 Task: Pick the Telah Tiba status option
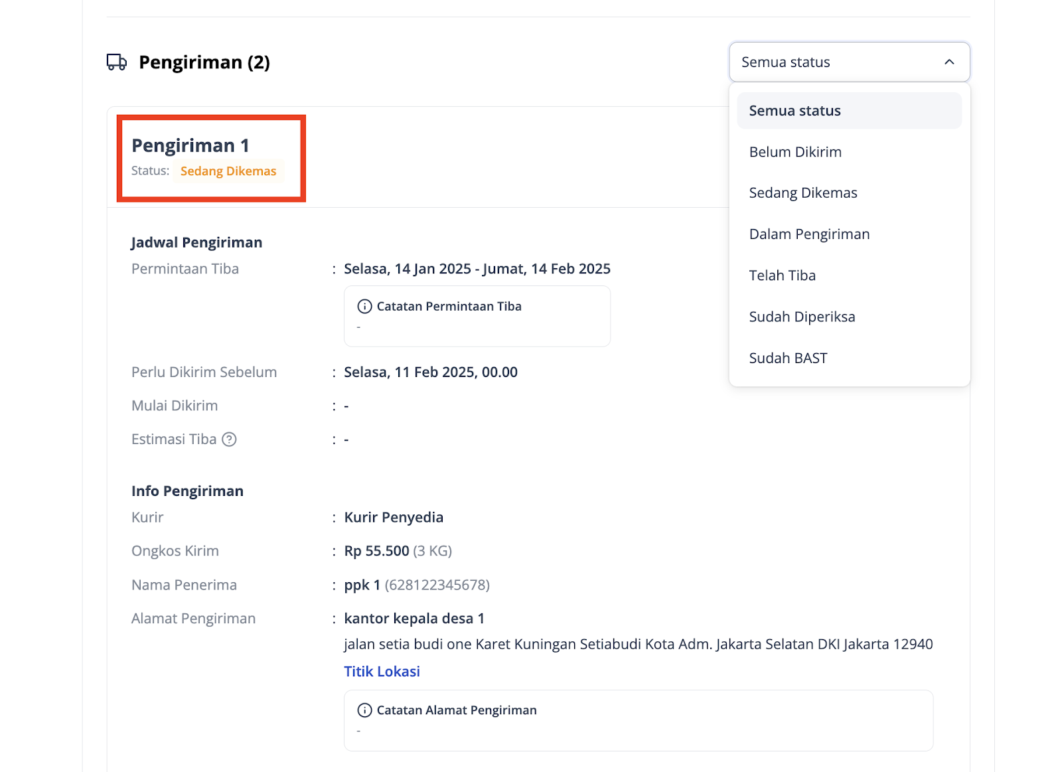pos(849,275)
